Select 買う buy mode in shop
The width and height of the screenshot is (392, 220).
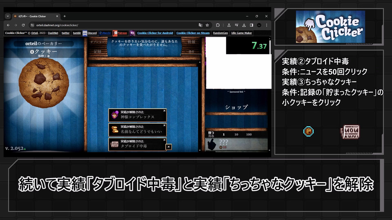[211, 133]
